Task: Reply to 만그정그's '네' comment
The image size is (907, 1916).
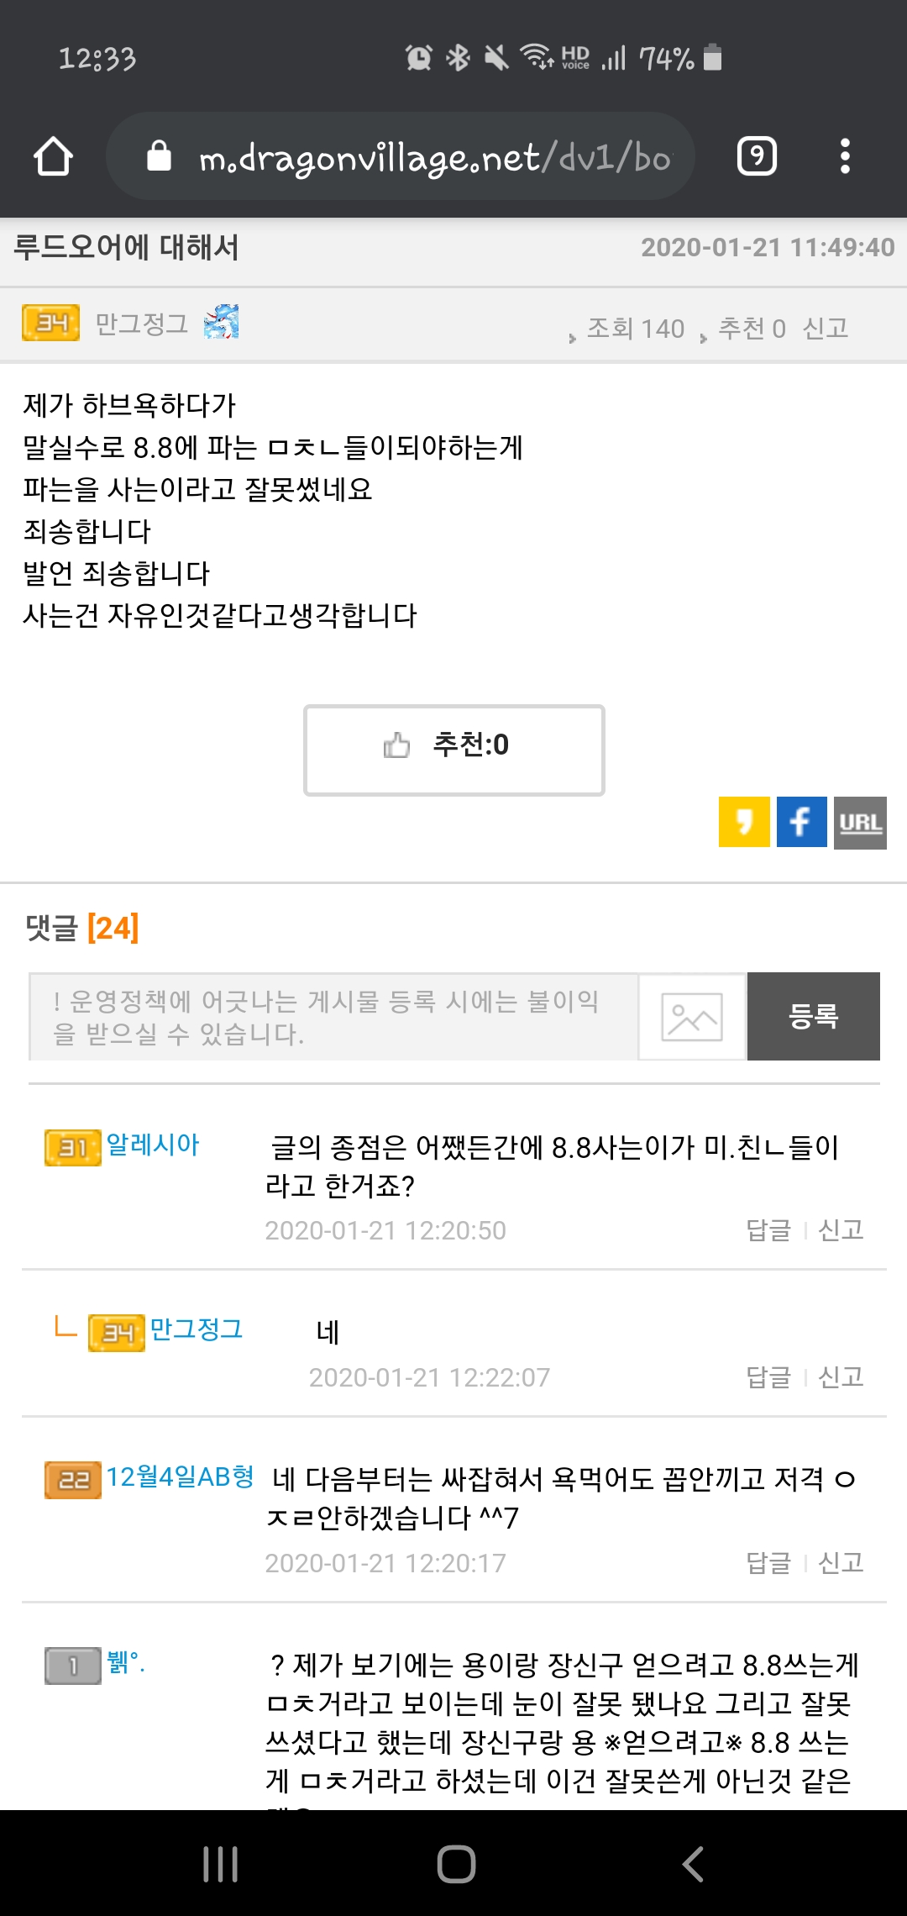Action: click(768, 1377)
